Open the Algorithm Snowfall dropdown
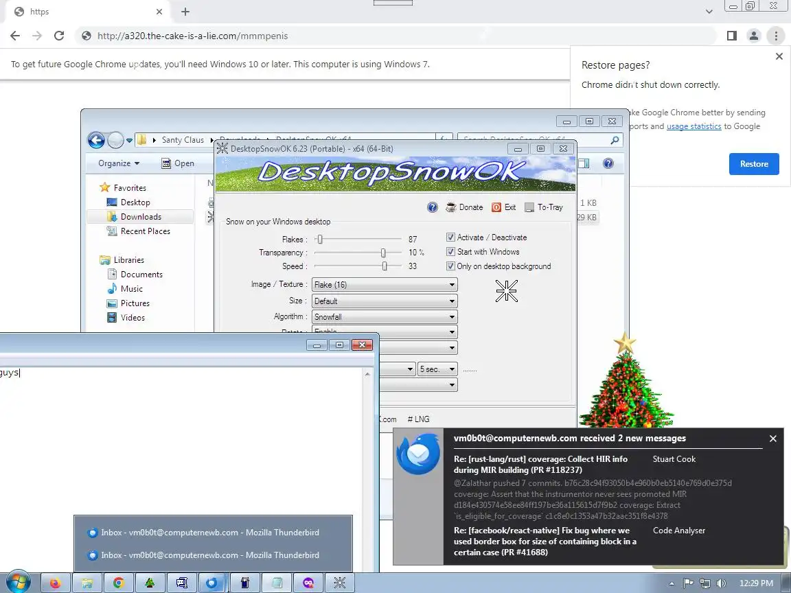Screen dimensions: 791x593 click(x=385, y=316)
